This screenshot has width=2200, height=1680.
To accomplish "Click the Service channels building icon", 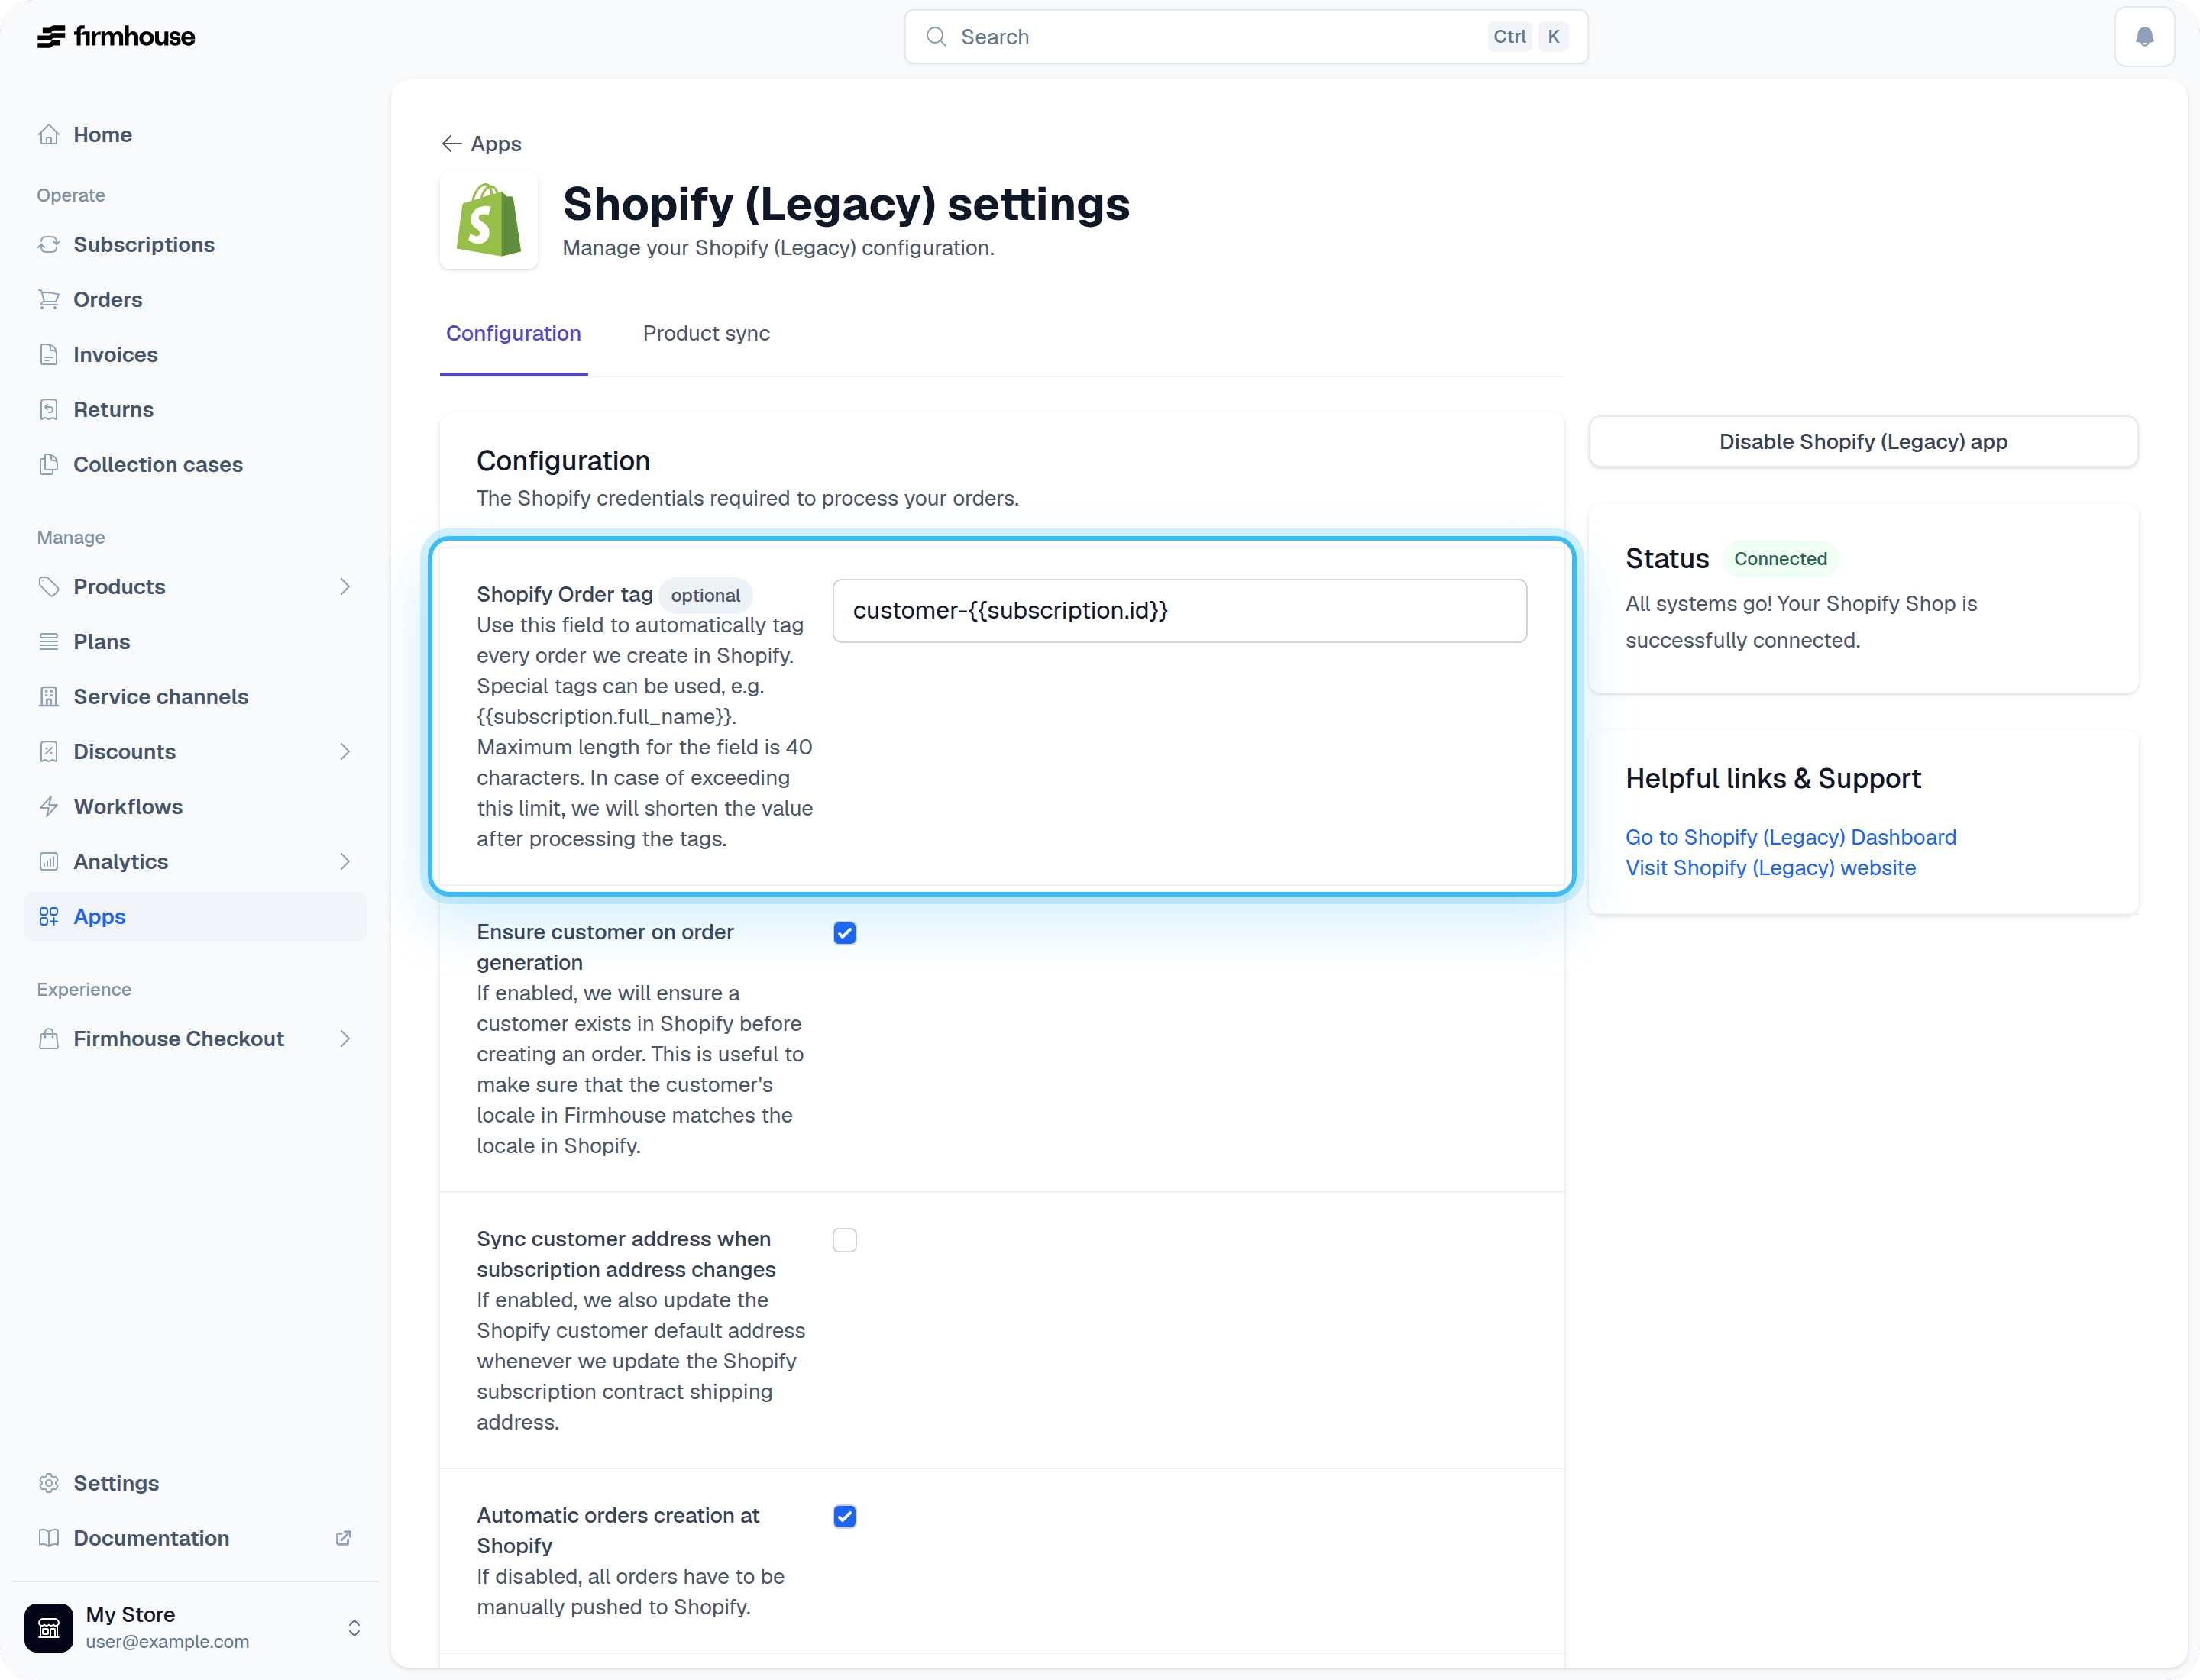I will tap(49, 696).
